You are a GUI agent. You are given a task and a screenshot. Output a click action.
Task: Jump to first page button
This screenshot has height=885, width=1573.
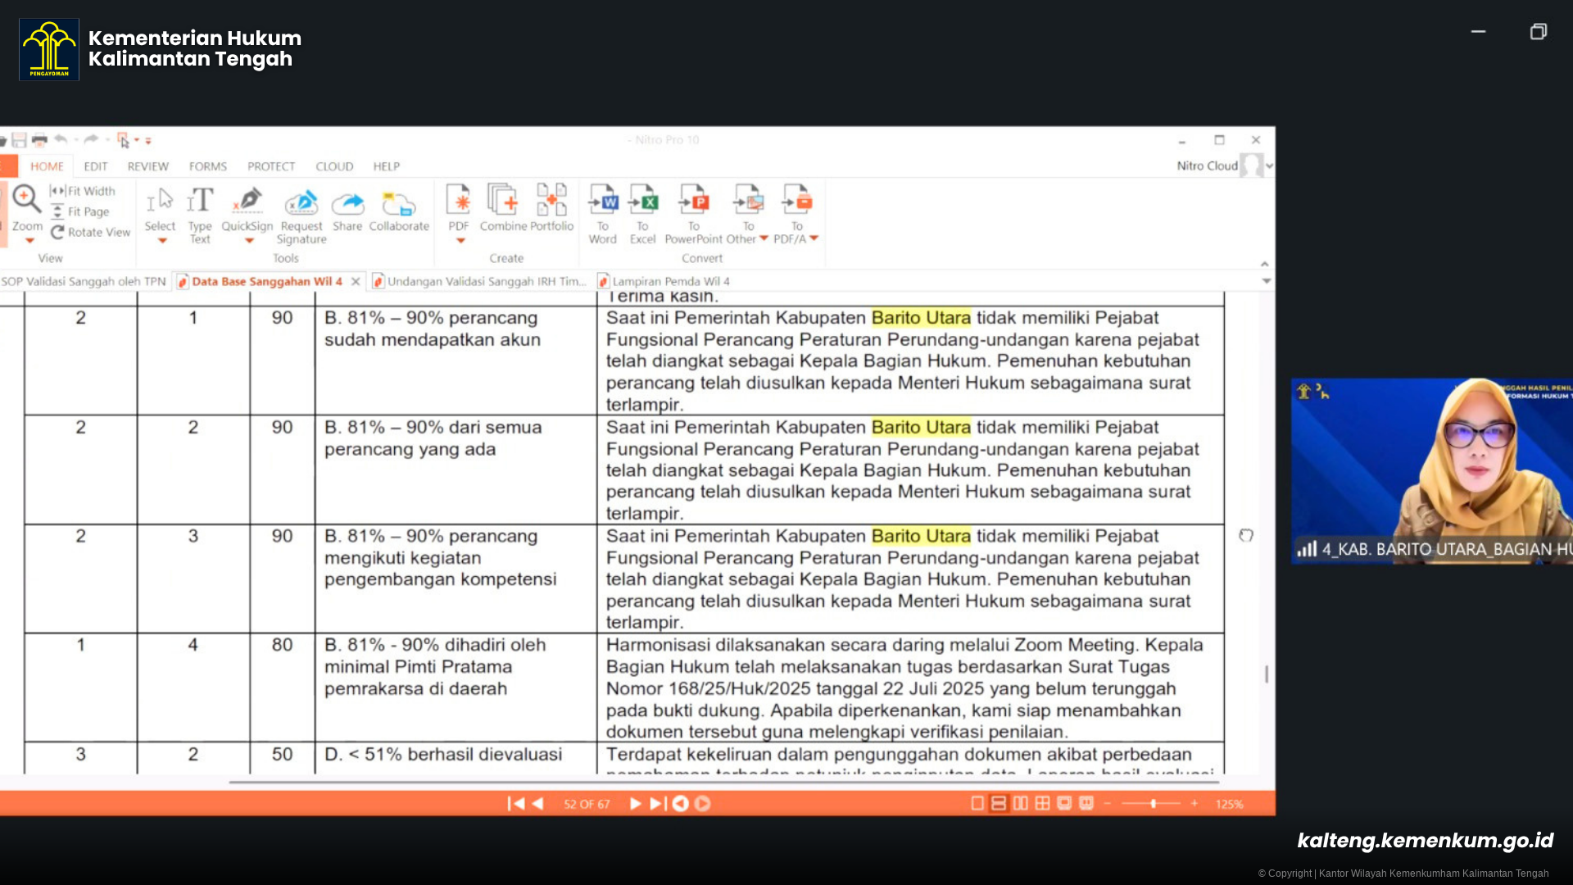coord(516,804)
